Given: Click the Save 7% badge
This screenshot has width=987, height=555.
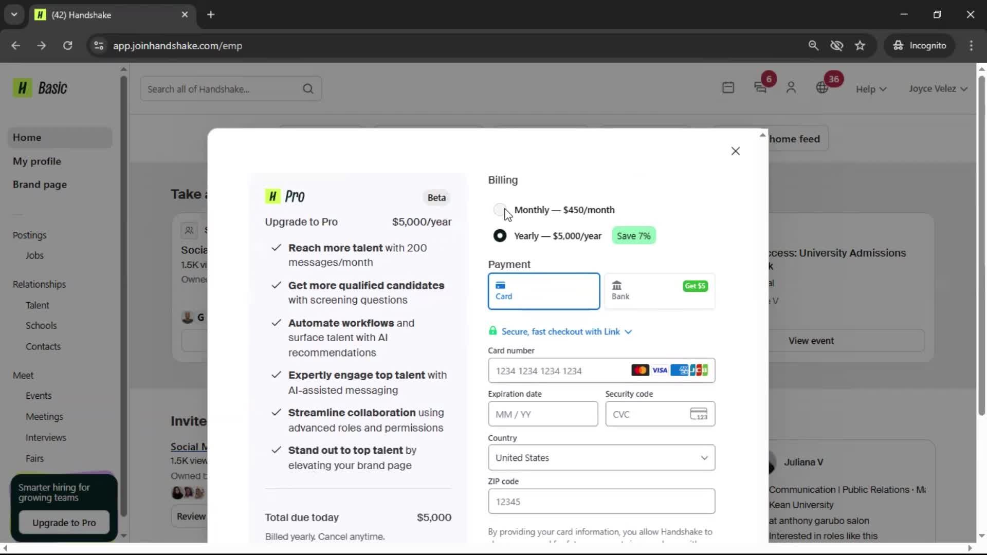Looking at the screenshot, I should (633, 236).
